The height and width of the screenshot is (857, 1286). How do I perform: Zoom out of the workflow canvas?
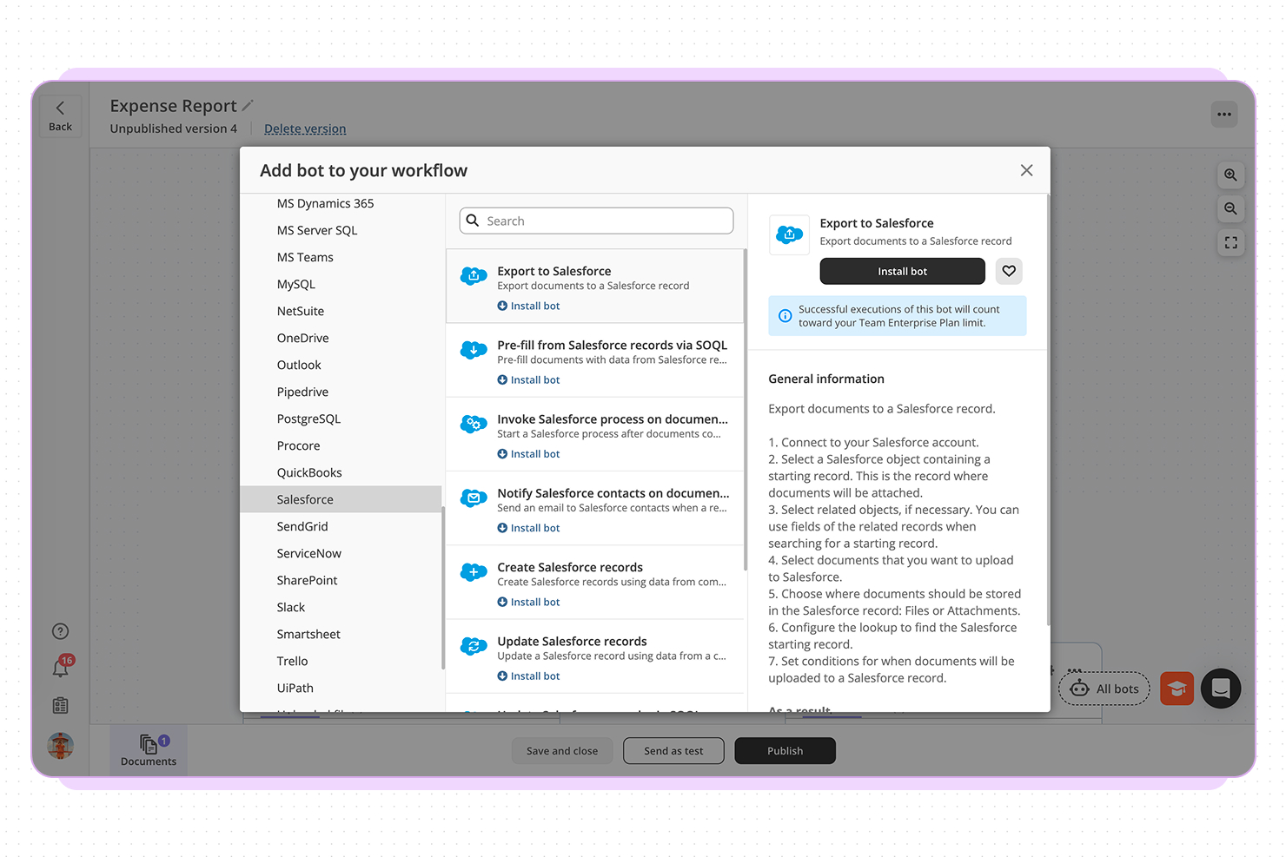(1230, 208)
